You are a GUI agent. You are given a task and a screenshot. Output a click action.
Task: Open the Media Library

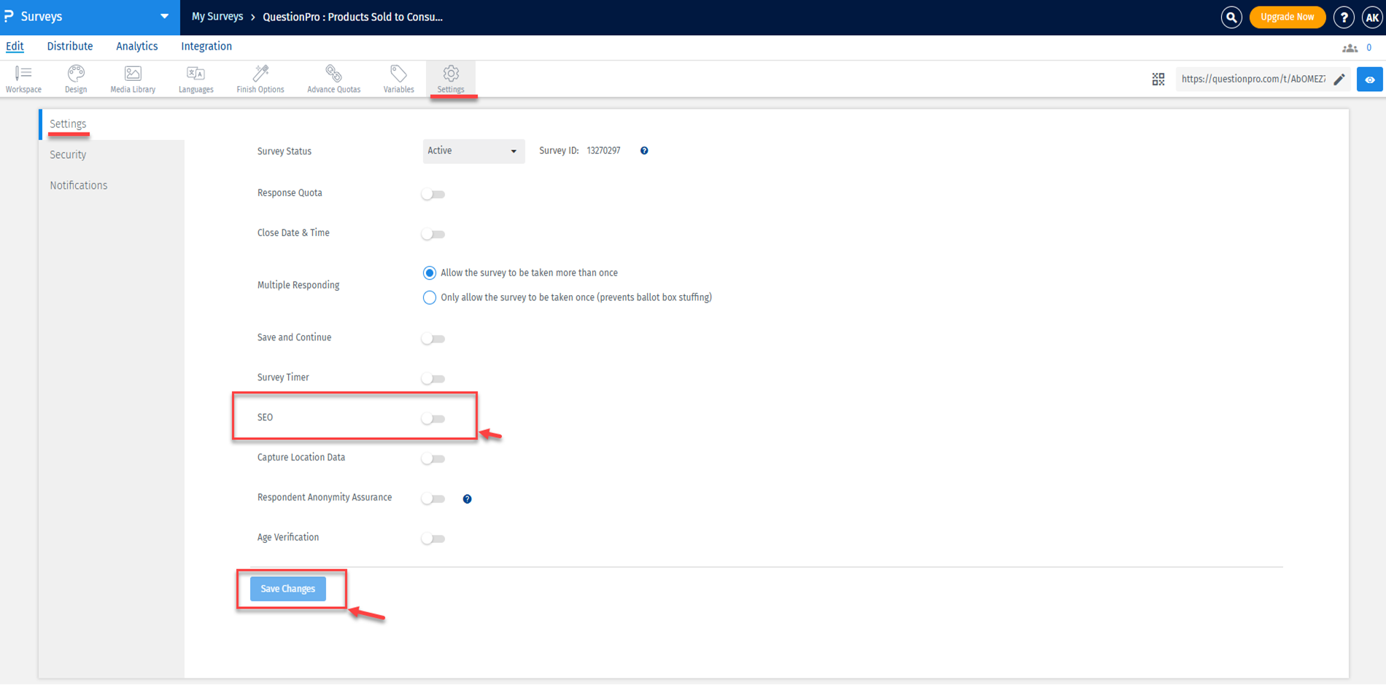coord(133,79)
